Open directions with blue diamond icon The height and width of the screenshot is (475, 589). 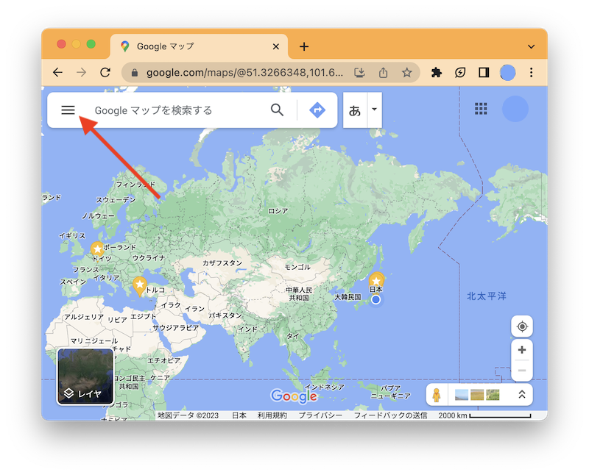(317, 110)
